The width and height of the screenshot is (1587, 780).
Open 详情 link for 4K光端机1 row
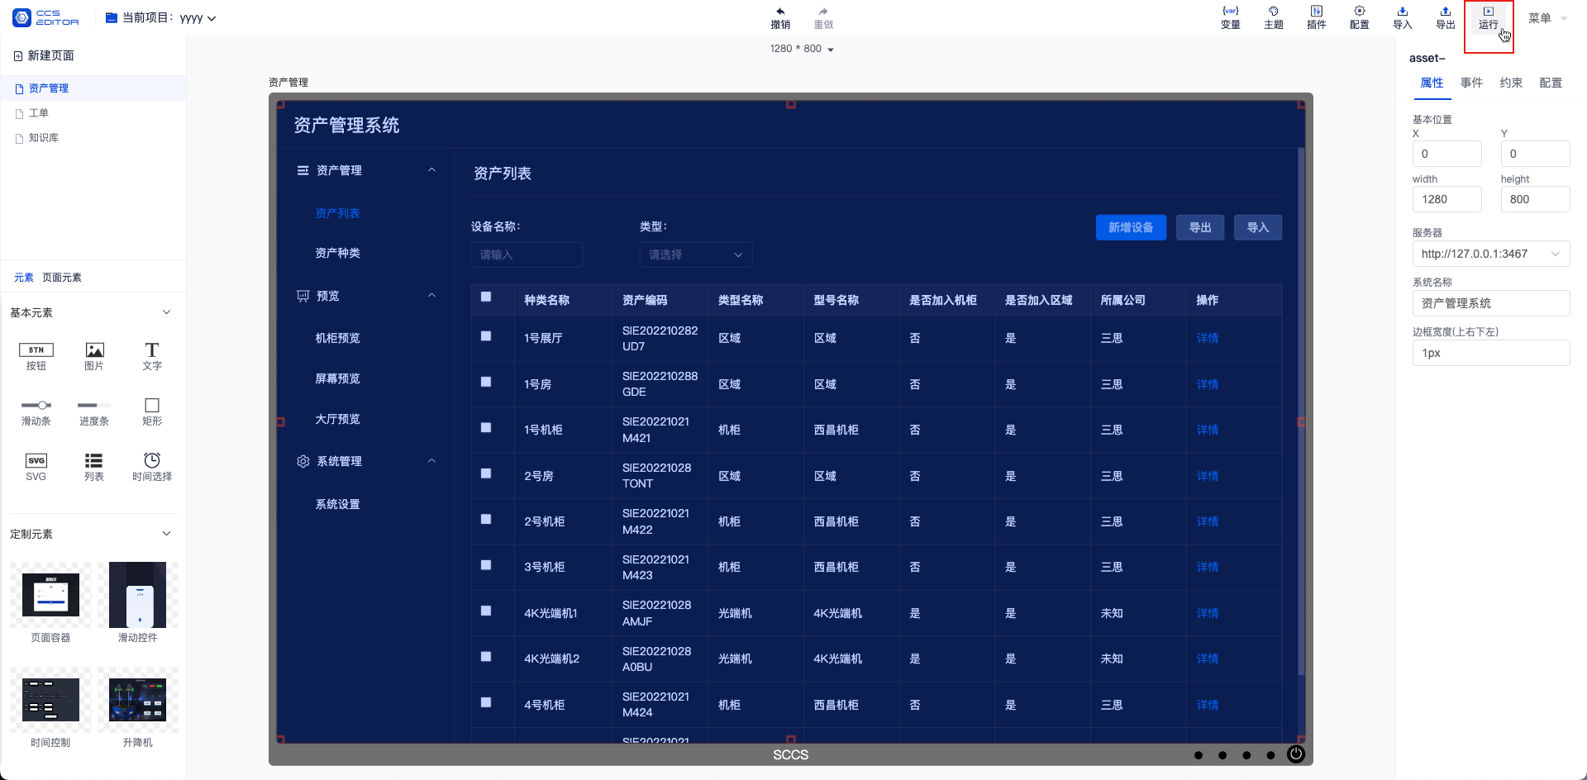click(1207, 613)
